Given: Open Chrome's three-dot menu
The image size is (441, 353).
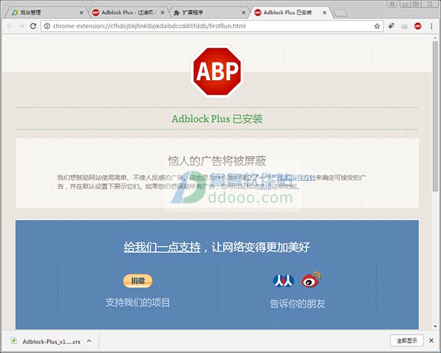Looking at the screenshot, I should coord(431,26).
